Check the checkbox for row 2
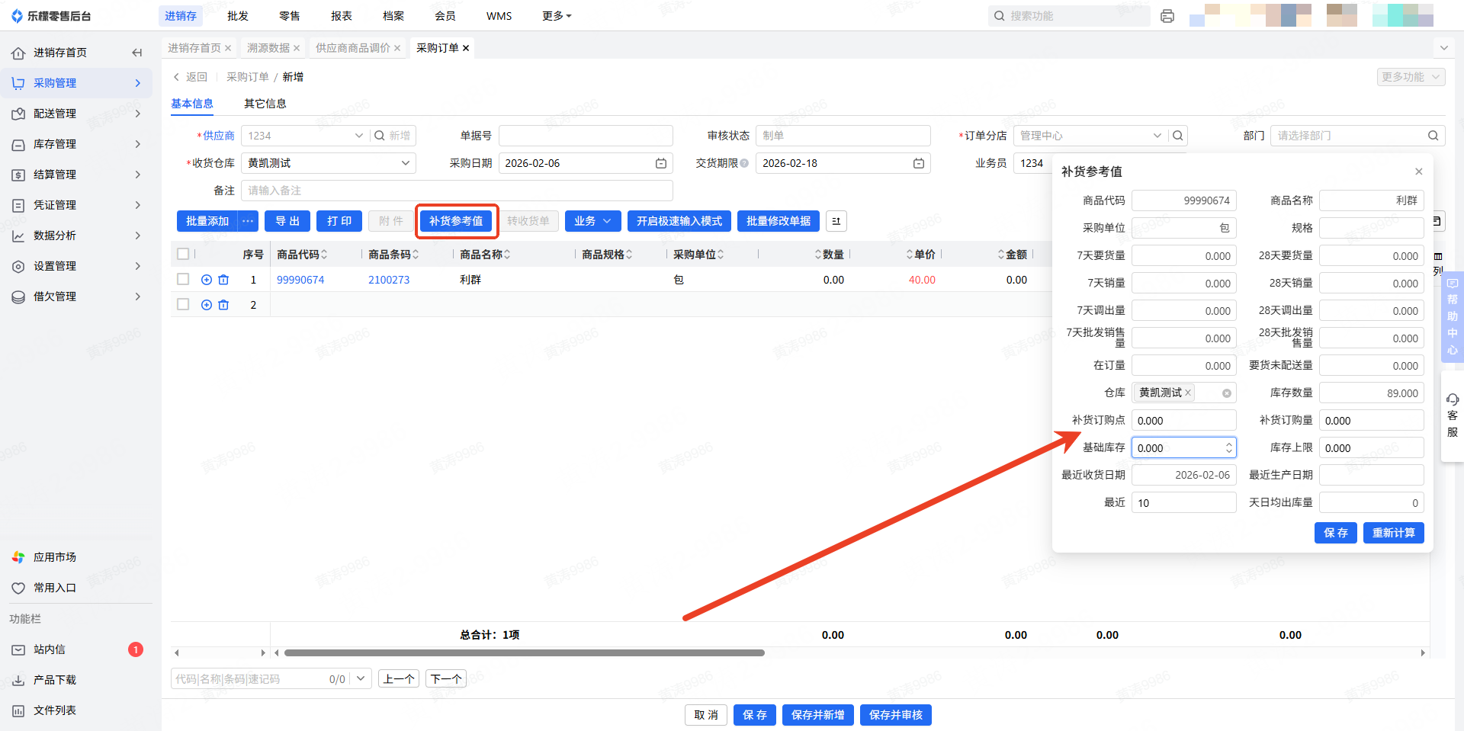Screen dimensions: 1464x731 click(x=183, y=305)
